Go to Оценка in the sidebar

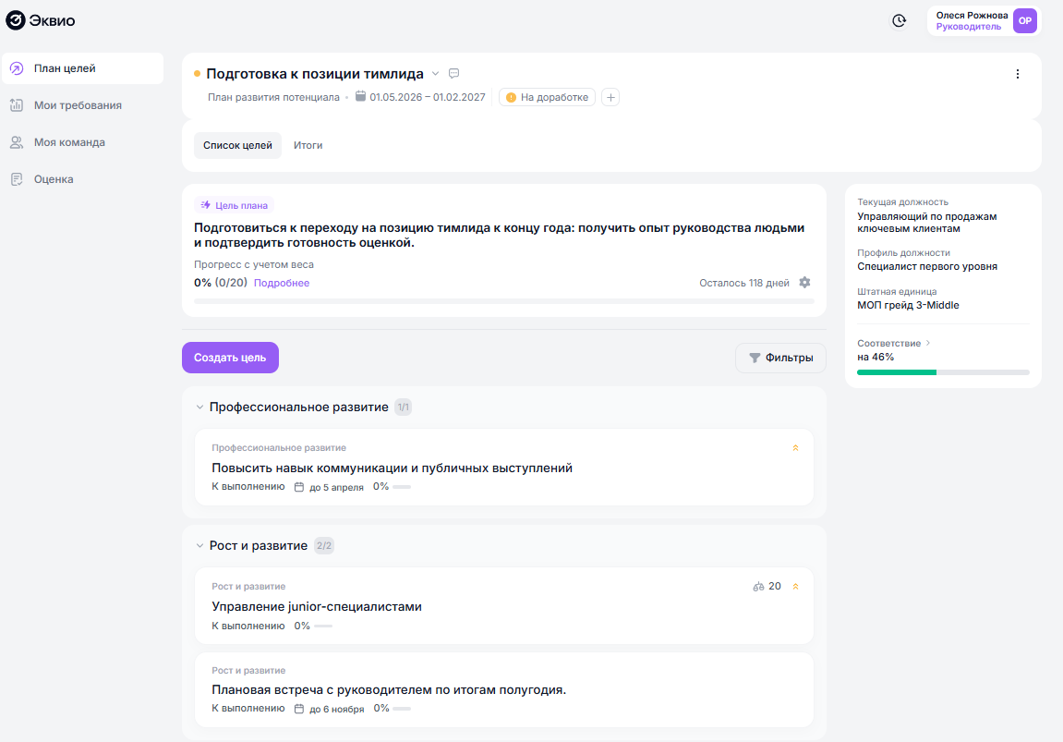(83, 179)
